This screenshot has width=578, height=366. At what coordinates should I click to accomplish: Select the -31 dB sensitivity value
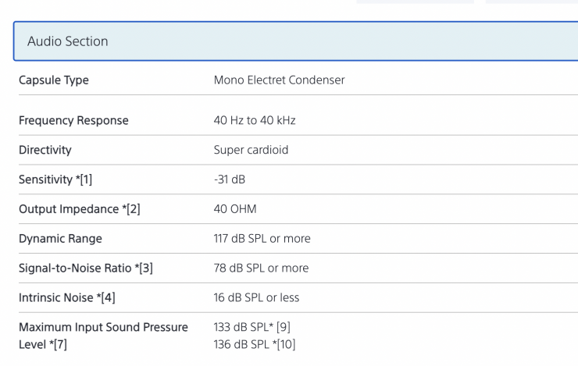tap(231, 180)
